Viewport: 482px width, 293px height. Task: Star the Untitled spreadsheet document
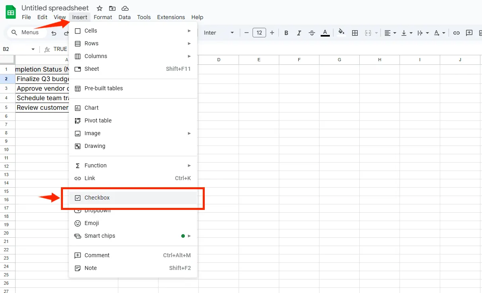[100, 8]
